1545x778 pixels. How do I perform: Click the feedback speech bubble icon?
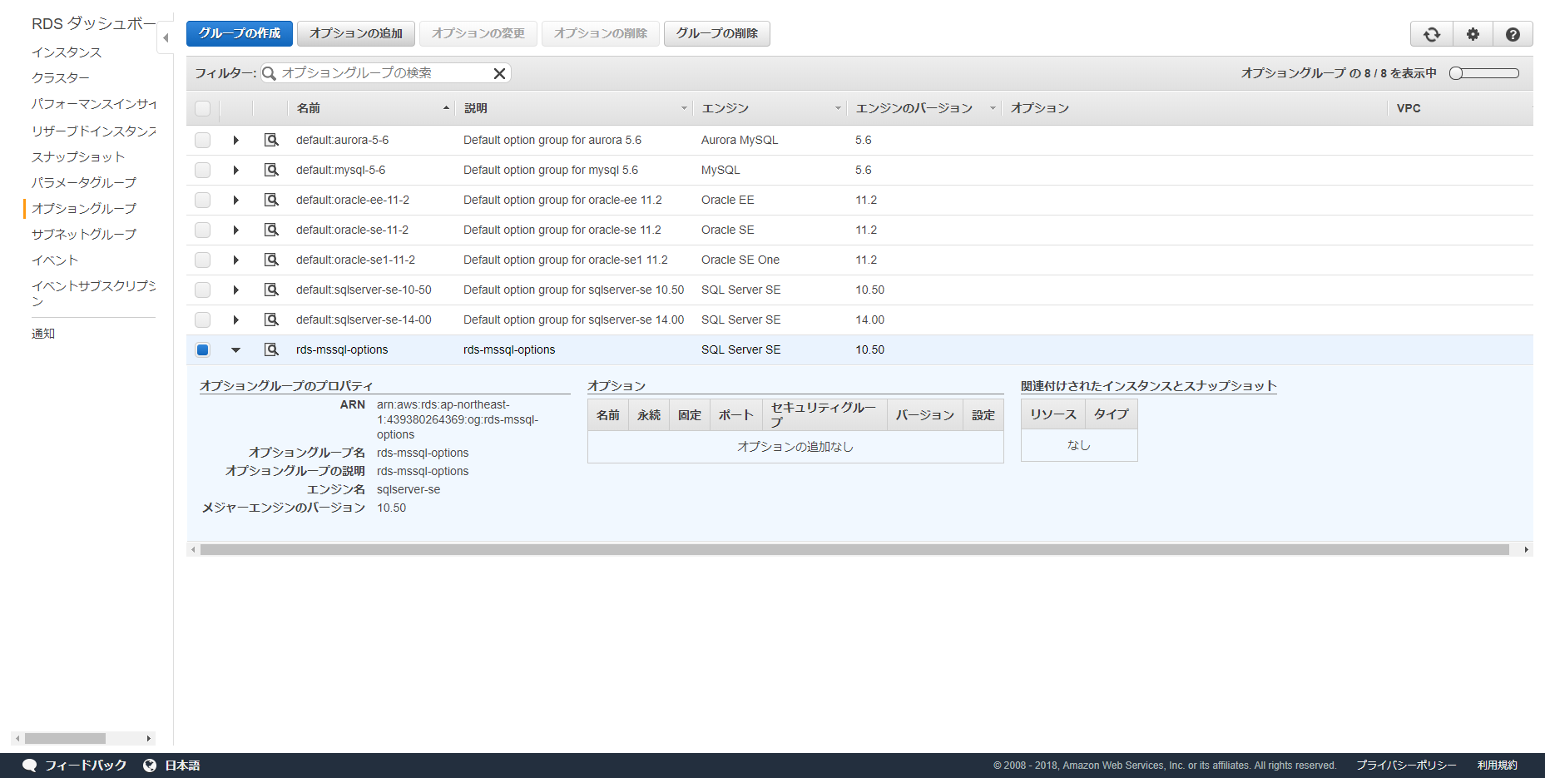(x=30, y=765)
